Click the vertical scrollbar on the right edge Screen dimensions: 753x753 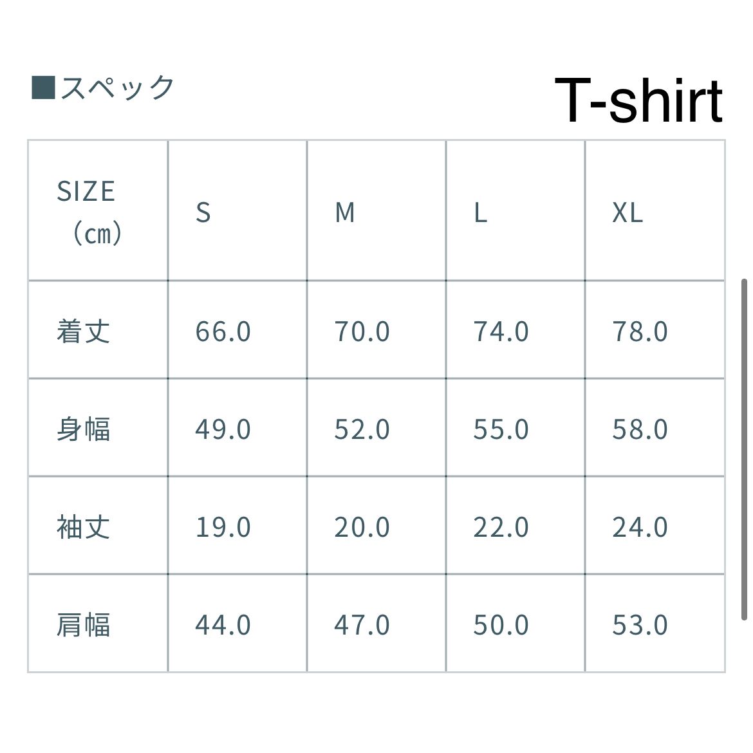(744, 449)
